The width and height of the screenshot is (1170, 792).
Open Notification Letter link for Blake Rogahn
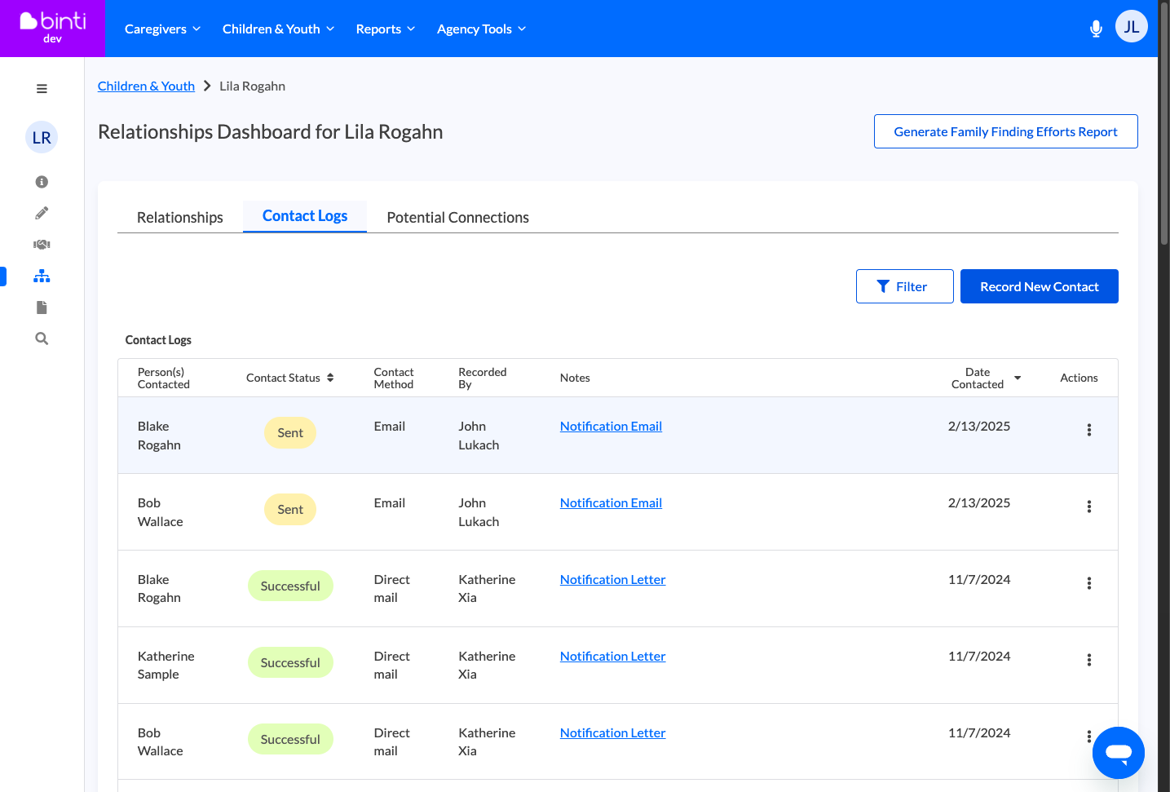pos(612,580)
